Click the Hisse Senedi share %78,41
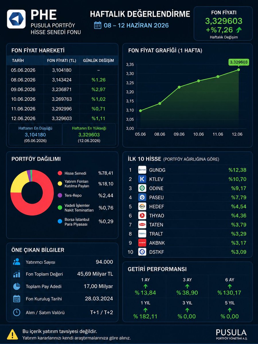This screenshot has height=344, width=258. point(106,173)
